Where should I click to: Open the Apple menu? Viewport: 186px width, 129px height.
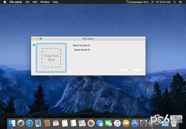tap(5, 2)
